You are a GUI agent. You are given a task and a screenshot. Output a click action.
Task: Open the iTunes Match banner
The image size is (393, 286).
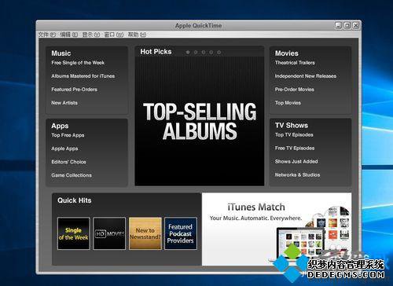[x=277, y=229]
